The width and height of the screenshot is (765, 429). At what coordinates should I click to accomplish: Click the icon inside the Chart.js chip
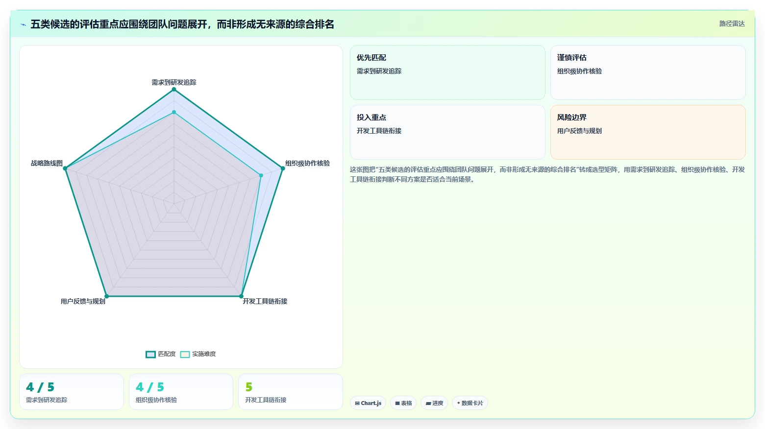coord(357,403)
